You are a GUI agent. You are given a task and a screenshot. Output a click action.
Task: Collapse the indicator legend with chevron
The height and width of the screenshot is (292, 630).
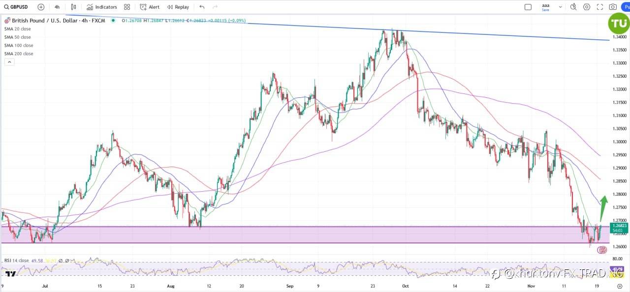click(9, 62)
